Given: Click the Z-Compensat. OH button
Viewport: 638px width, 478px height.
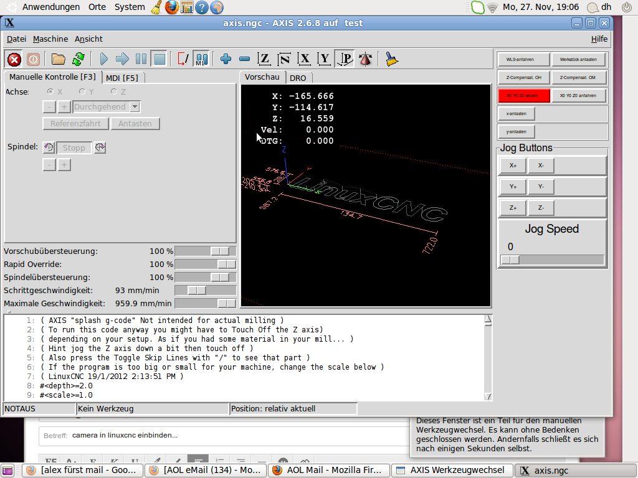Looking at the screenshot, I should [523, 78].
